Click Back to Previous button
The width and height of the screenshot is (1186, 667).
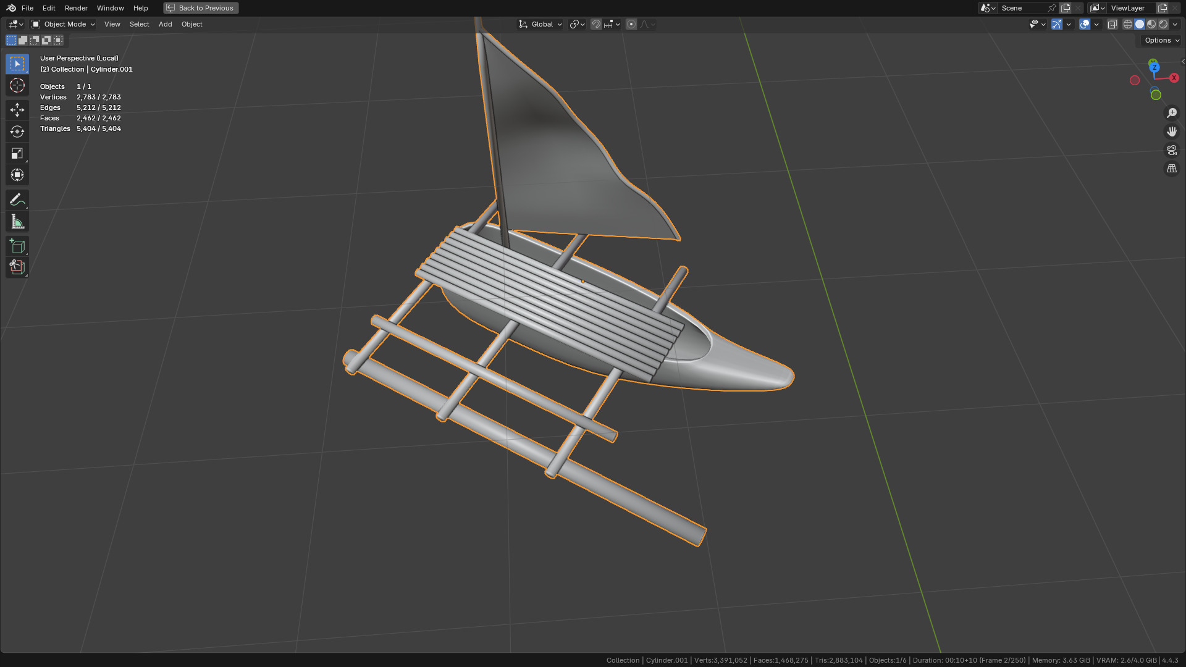(x=201, y=8)
